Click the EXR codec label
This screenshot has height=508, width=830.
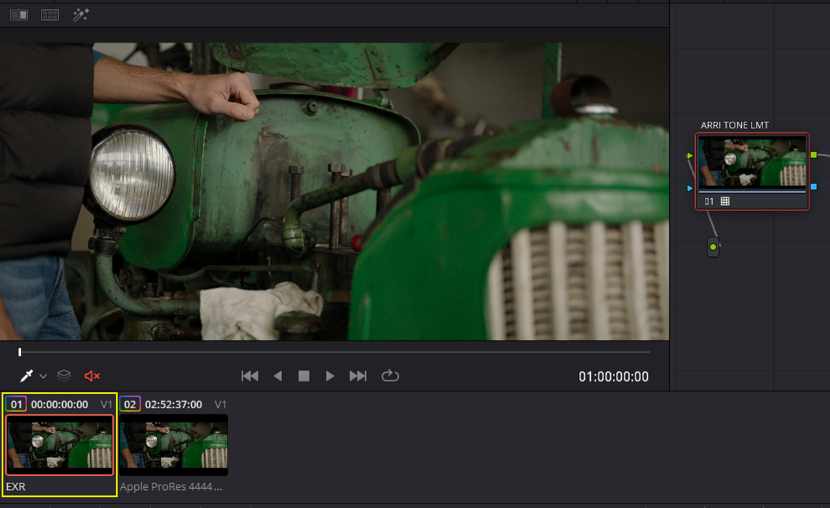16,487
